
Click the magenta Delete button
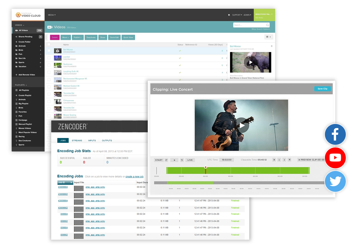[x=55, y=37]
